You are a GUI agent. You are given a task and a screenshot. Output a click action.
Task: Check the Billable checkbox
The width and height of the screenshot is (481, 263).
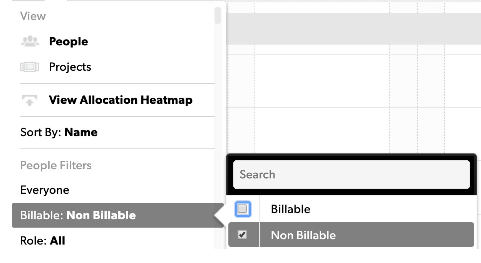[x=243, y=209]
